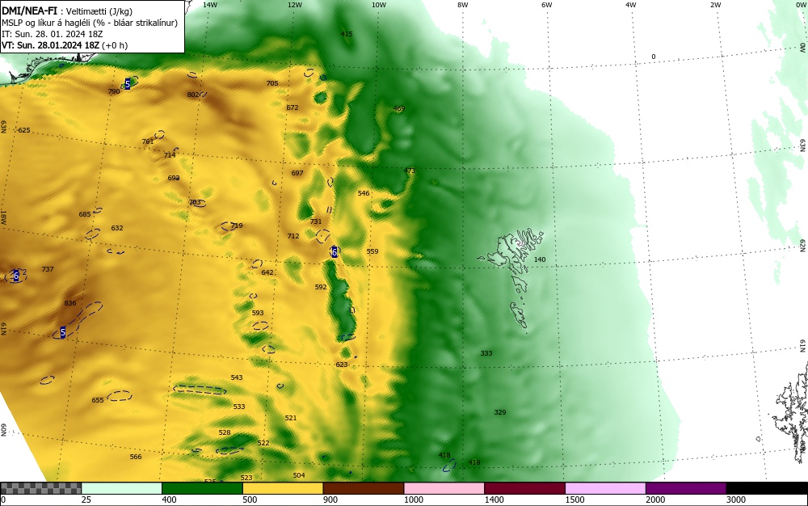Click the '14W' longitude label
The height and width of the screenshot is (506, 808).
[x=210, y=5]
